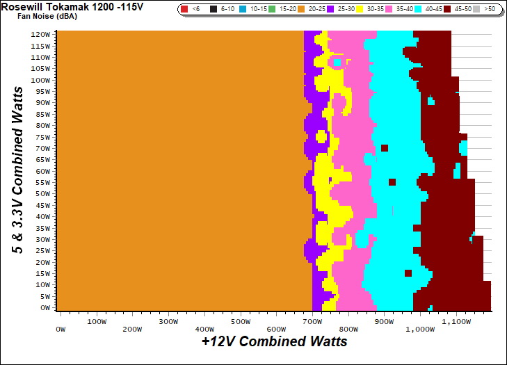Click the black 6-10 dBA legend swatch
The image size is (507, 365).
click(211, 9)
